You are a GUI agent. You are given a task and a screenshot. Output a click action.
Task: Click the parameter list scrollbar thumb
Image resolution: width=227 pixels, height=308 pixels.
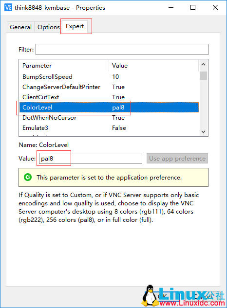204,75
